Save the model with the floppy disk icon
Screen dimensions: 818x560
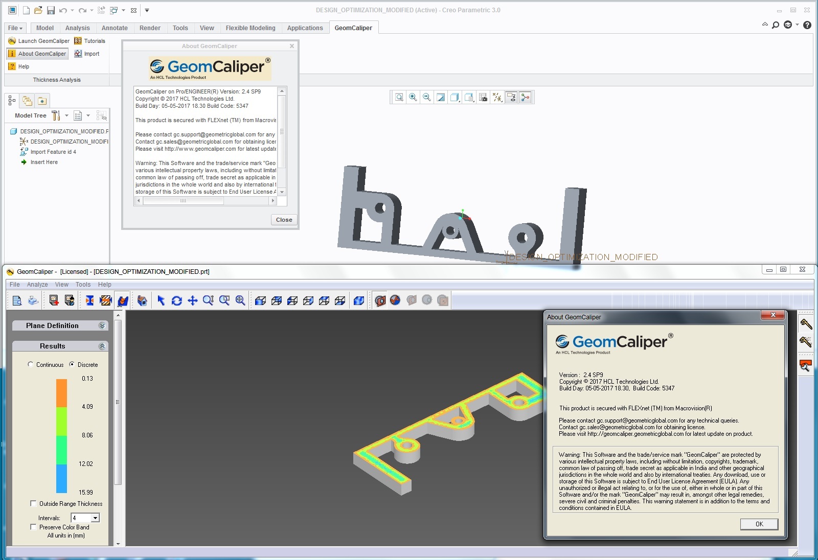point(51,10)
